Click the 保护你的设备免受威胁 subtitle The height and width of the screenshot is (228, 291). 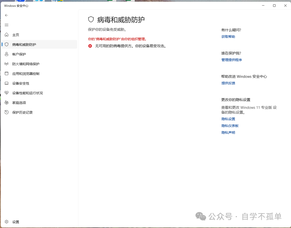[107, 29]
